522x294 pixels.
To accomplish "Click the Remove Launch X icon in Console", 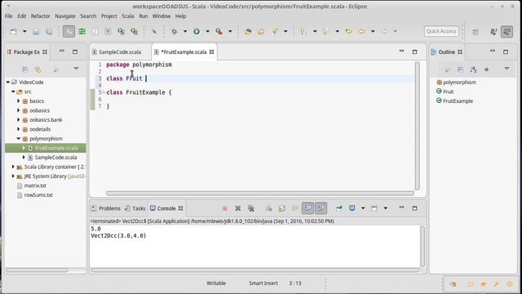I will click(237, 208).
